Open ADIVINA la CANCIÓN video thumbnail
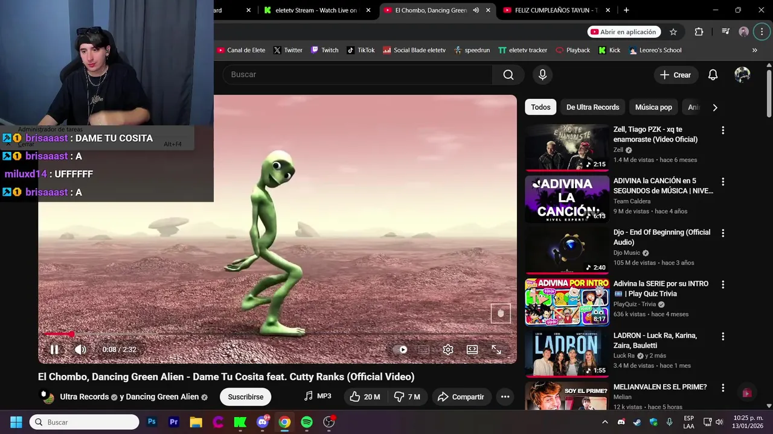This screenshot has height=434, width=773. 567,199
